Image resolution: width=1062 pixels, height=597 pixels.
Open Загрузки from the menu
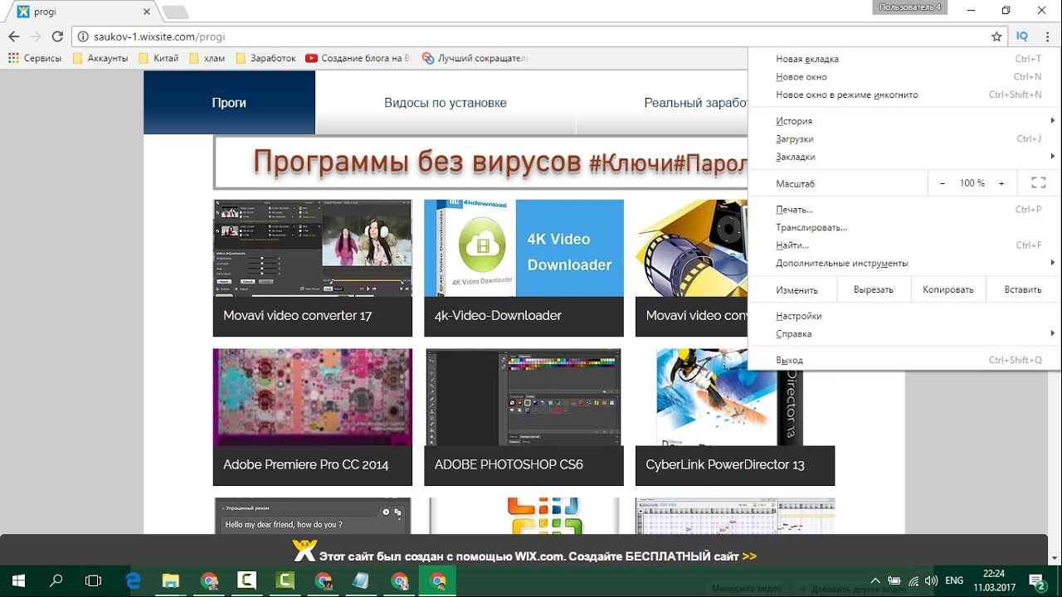coord(904,139)
